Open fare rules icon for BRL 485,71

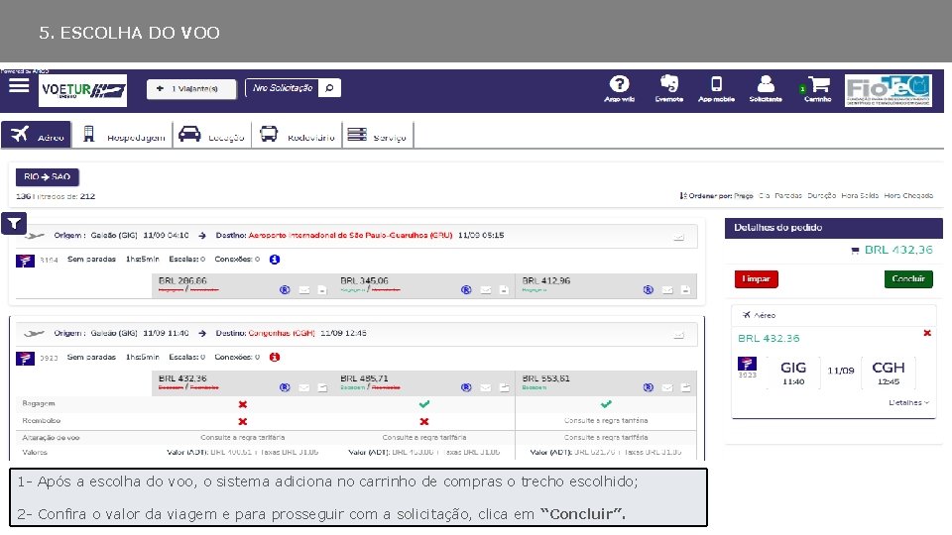click(466, 387)
